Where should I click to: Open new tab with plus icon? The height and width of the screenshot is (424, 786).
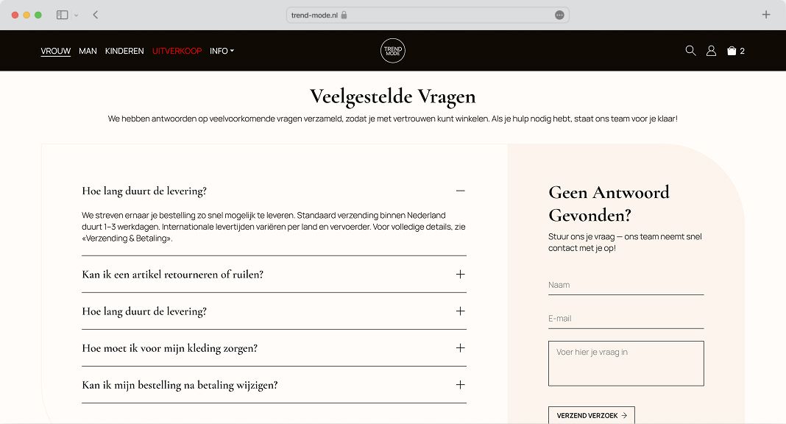coord(766,15)
